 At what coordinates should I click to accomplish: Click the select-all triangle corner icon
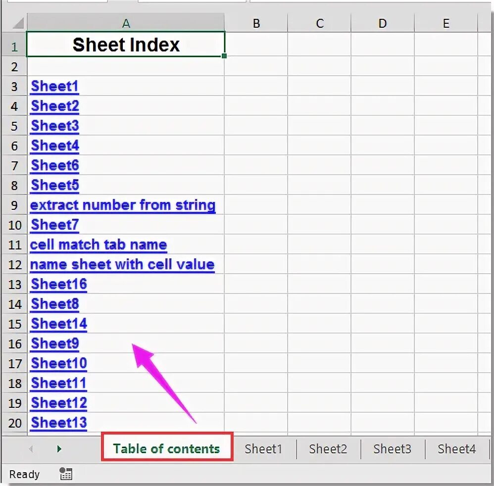[x=18, y=23]
